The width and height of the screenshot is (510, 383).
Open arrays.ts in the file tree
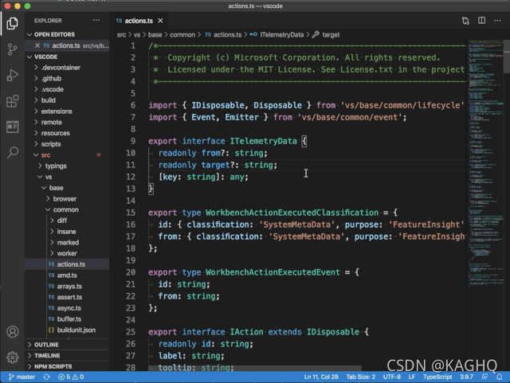(67, 287)
